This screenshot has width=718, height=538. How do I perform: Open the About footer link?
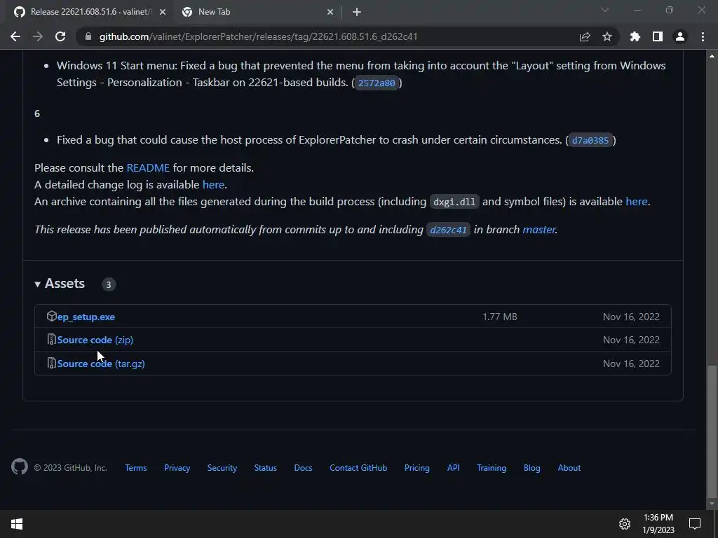click(569, 467)
